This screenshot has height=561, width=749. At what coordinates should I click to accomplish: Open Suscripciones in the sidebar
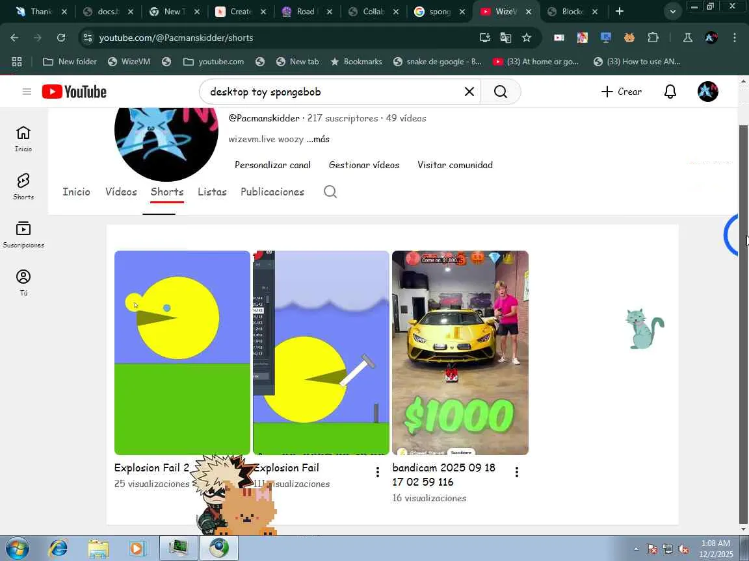coord(23,234)
